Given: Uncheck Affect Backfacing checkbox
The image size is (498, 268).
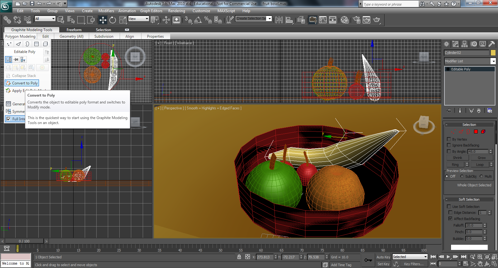Looking at the screenshot, I should pos(450,218).
